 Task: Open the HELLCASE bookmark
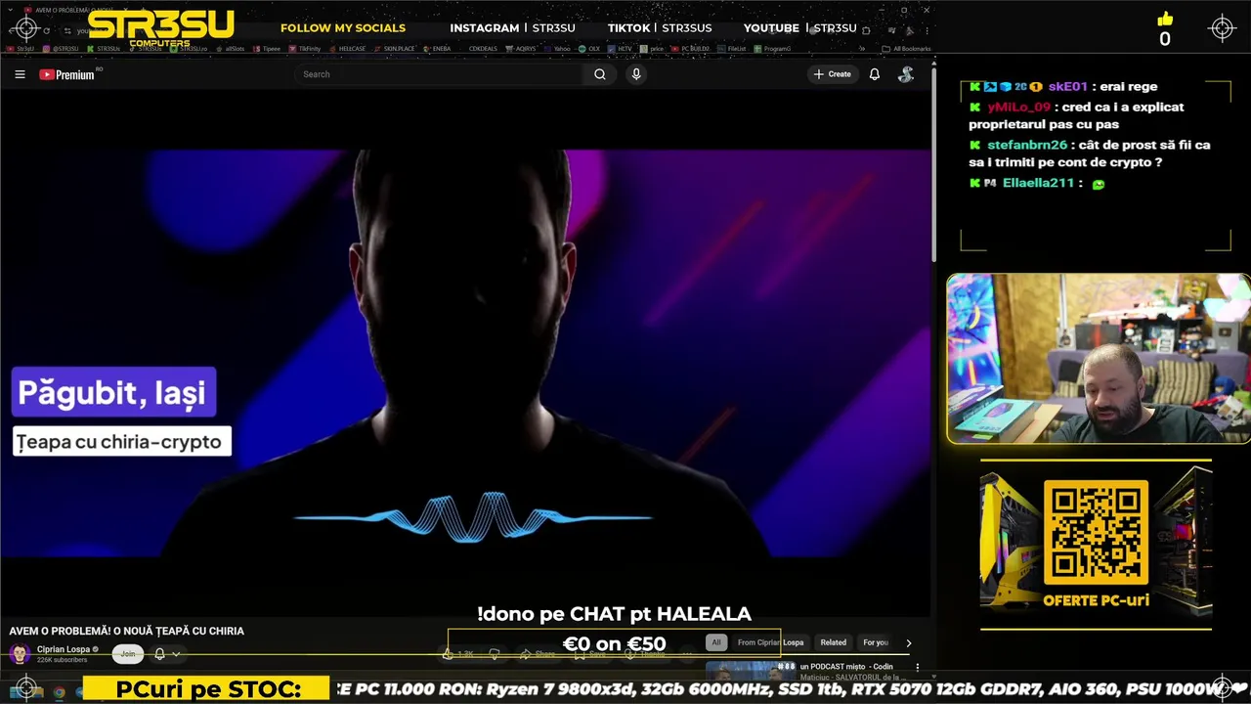(x=347, y=48)
